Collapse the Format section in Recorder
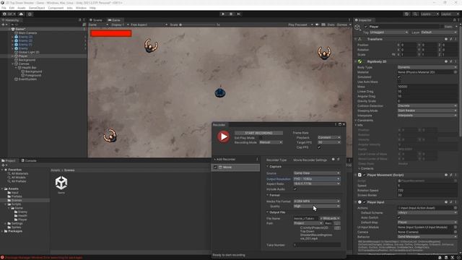The width and height of the screenshot is (462, 260). 268,195
